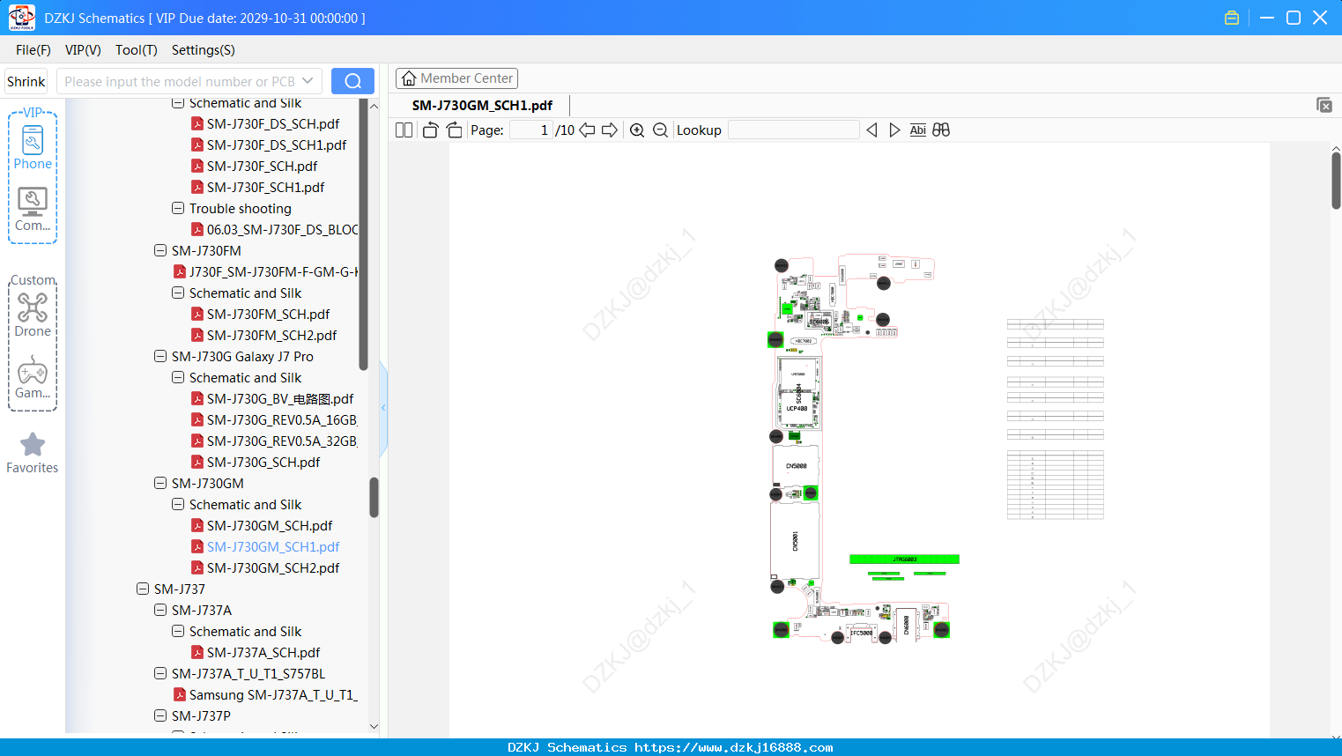
Task: Open the Member Center
Action: click(x=456, y=78)
